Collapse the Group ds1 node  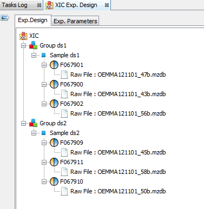point(23,45)
